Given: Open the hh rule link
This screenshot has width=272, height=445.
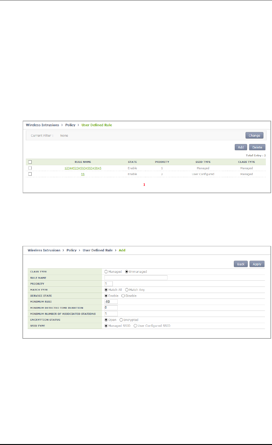Looking at the screenshot, I should [83, 174].
